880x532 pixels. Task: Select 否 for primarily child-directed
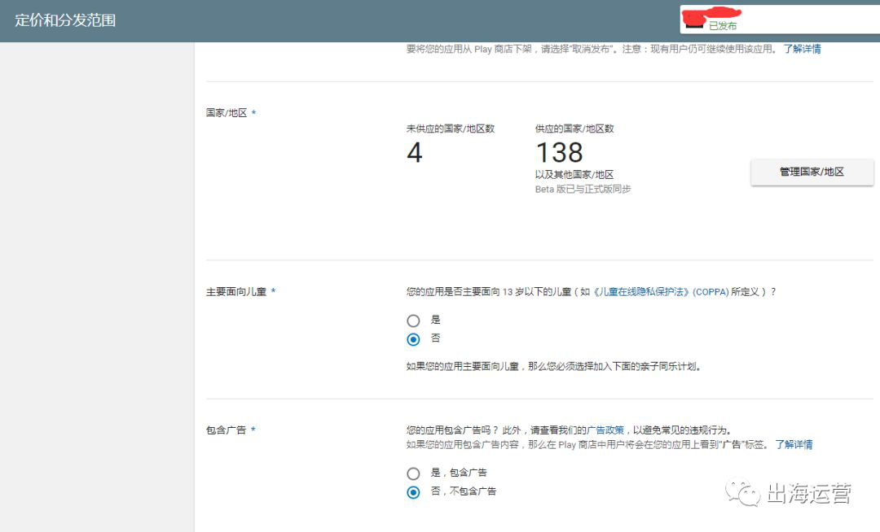(414, 339)
